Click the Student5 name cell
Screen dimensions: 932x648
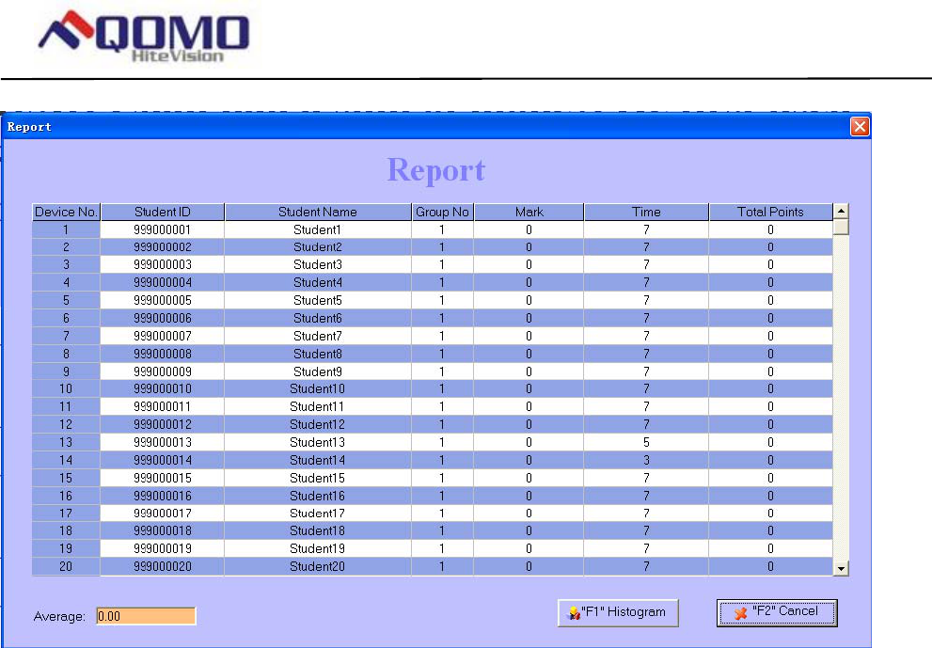317,300
